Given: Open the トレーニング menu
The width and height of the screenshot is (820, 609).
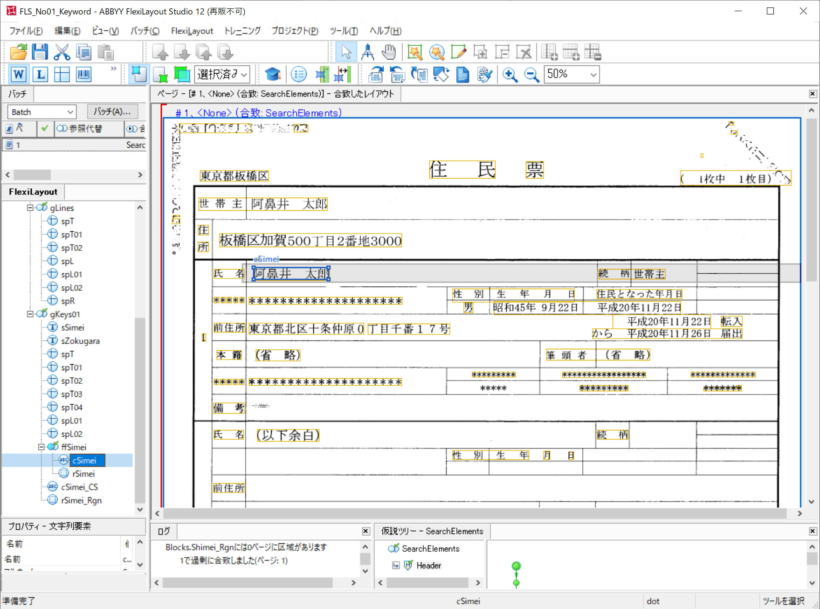Looking at the screenshot, I should (242, 31).
